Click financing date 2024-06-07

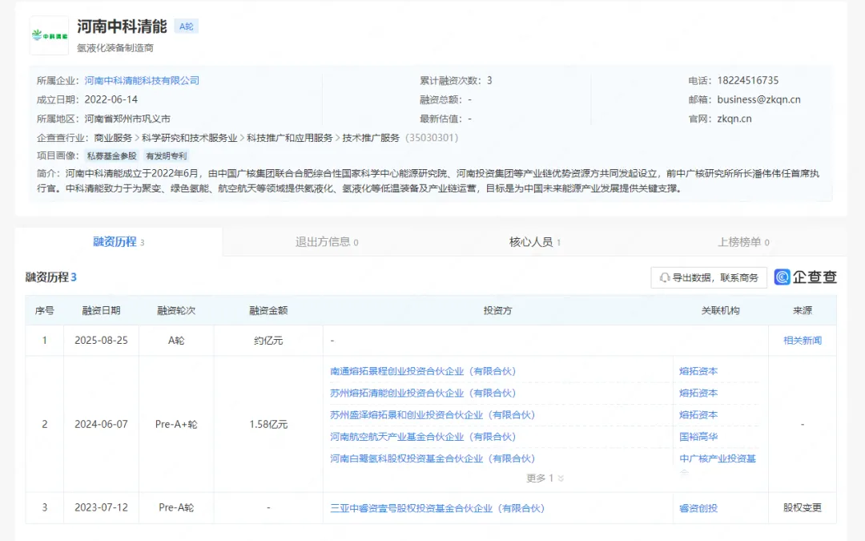101,425
